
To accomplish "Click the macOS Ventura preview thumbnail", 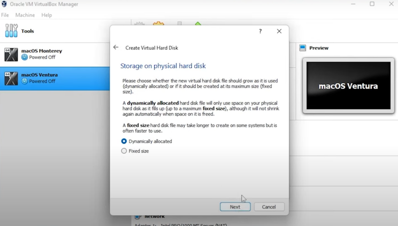I will 348,86.
